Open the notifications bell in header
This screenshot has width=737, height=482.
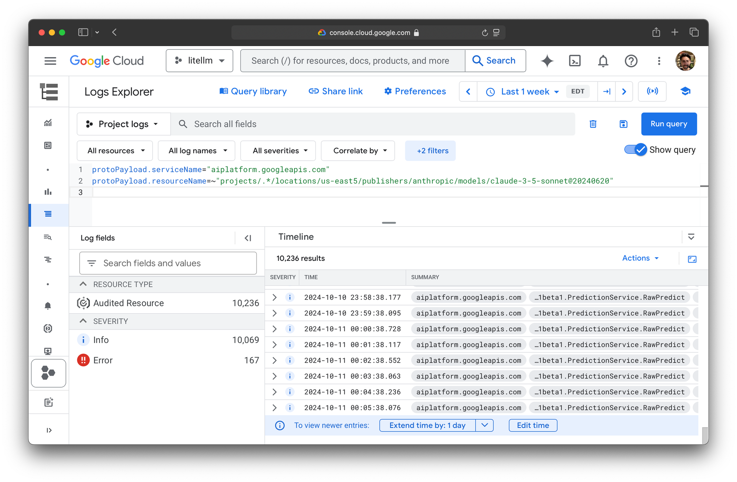(x=603, y=61)
